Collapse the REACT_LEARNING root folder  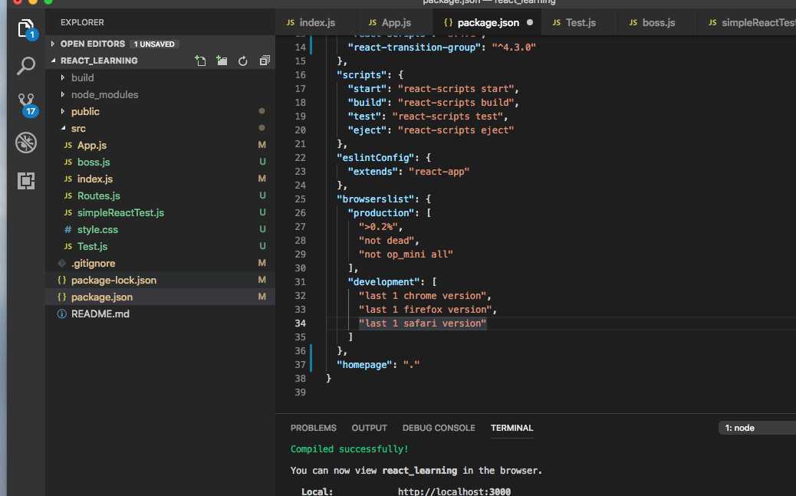[53, 61]
